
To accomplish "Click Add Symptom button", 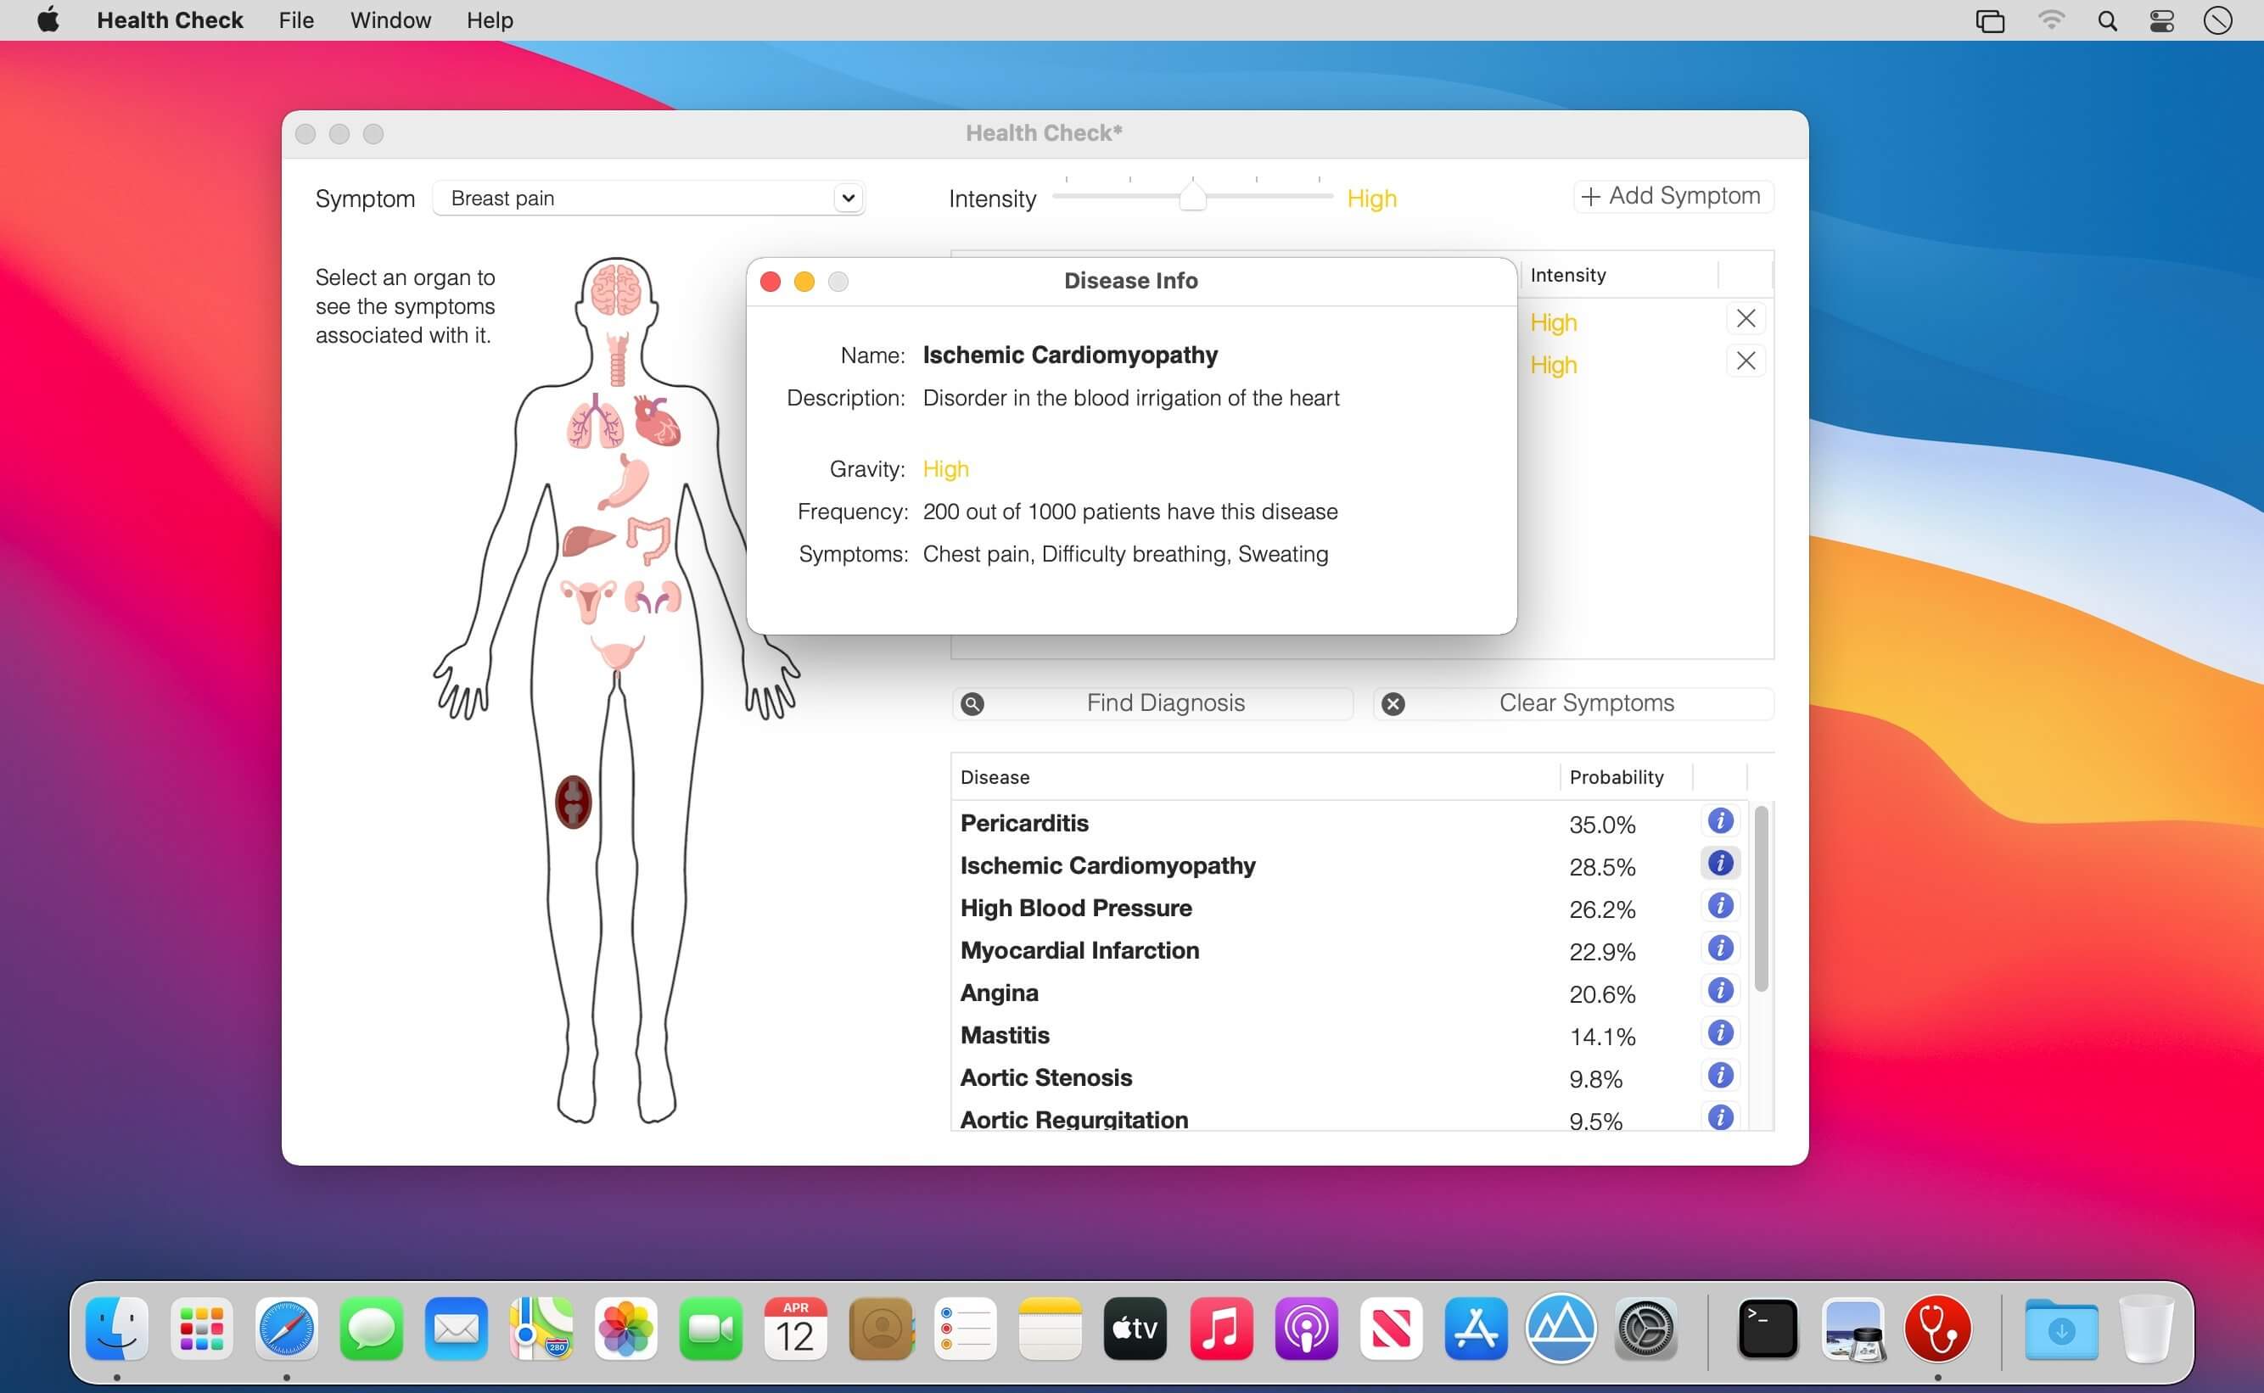I will point(1672,196).
